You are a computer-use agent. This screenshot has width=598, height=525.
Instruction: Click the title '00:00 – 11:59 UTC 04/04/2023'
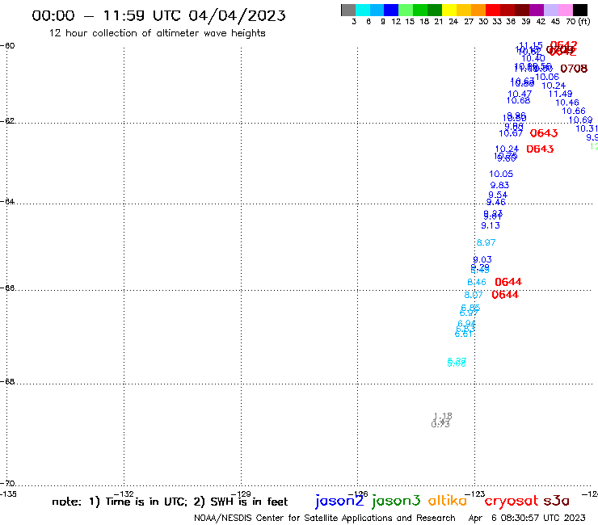click(158, 15)
